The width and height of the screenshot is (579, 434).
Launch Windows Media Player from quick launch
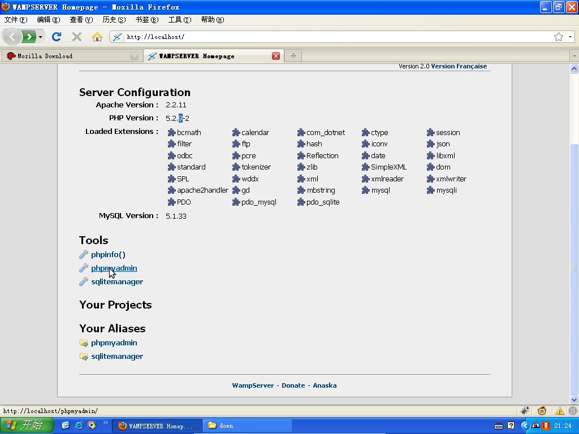(x=92, y=426)
